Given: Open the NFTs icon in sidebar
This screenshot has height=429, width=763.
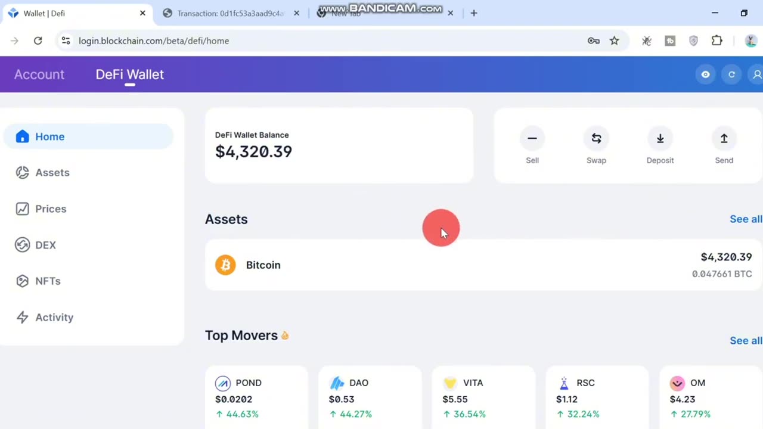Looking at the screenshot, I should point(22,281).
